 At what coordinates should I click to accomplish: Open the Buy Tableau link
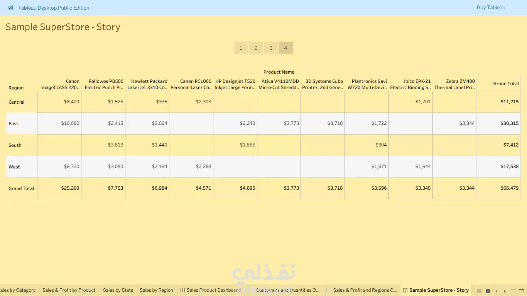coord(491,8)
